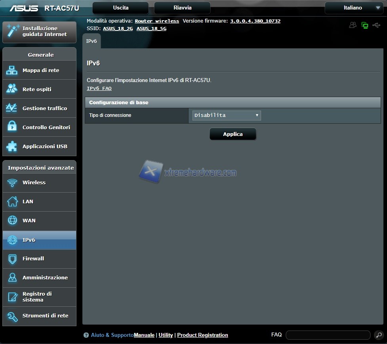Click the green network status icon
The width and height of the screenshot is (387, 344).
point(365,25)
